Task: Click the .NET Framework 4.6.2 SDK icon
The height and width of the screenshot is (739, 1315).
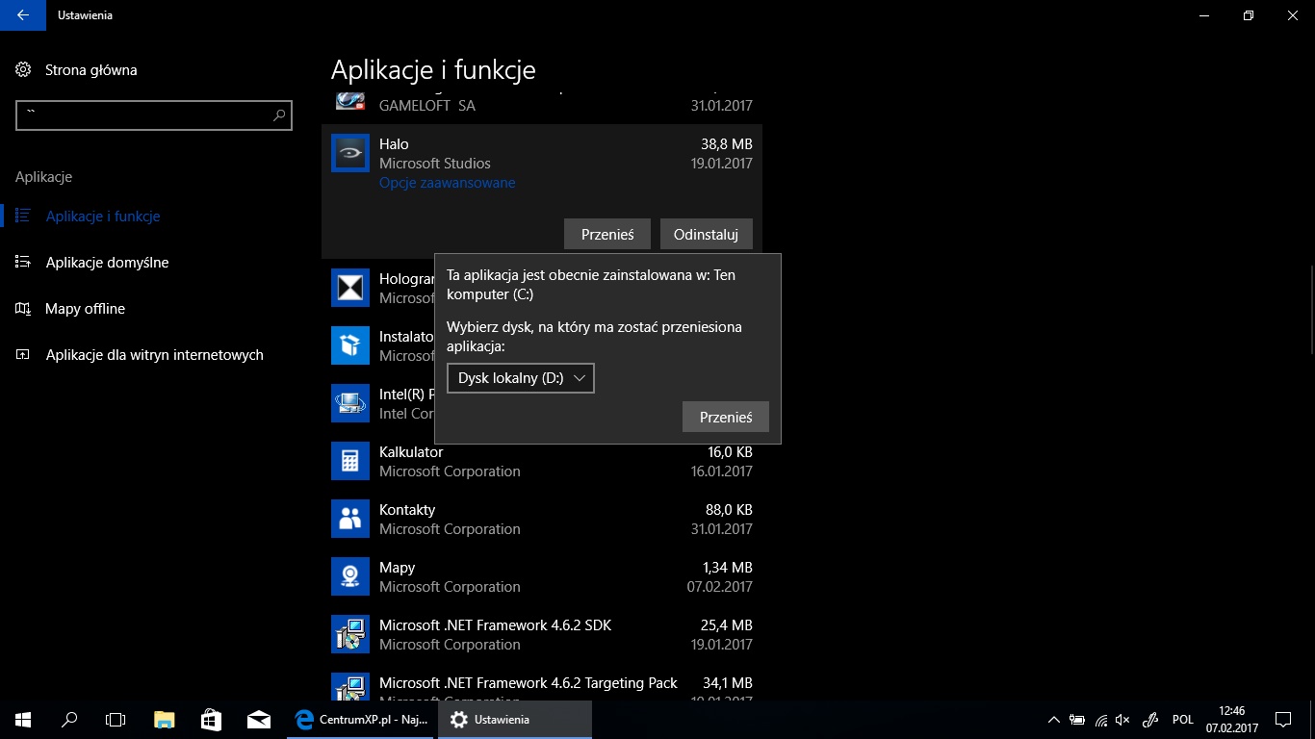Action: click(x=350, y=634)
